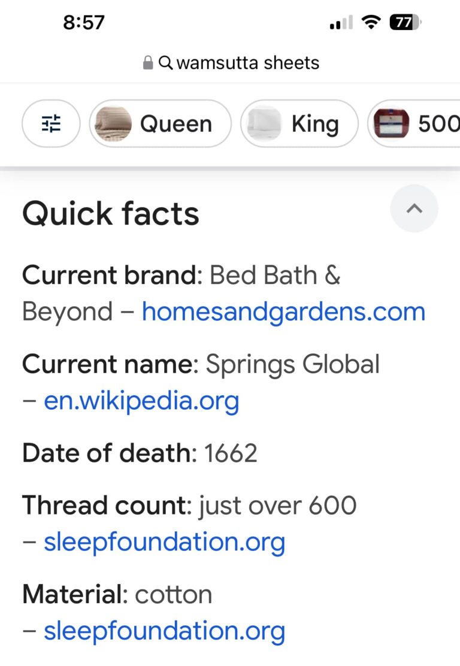The height and width of the screenshot is (666, 460).
Task: Tap the filter sliders icon button
Action: click(x=51, y=123)
